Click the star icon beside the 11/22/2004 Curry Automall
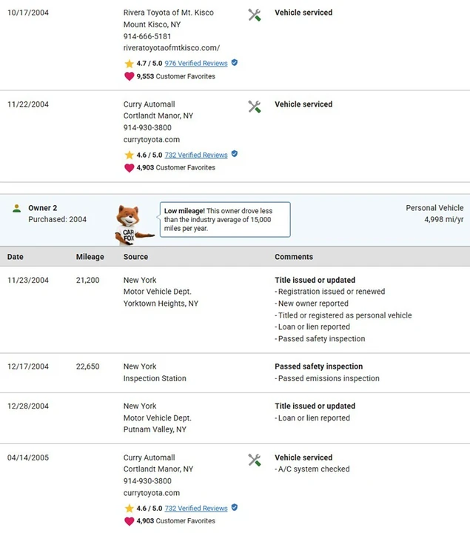Image resolution: width=470 pixels, height=533 pixels. coord(129,155)
